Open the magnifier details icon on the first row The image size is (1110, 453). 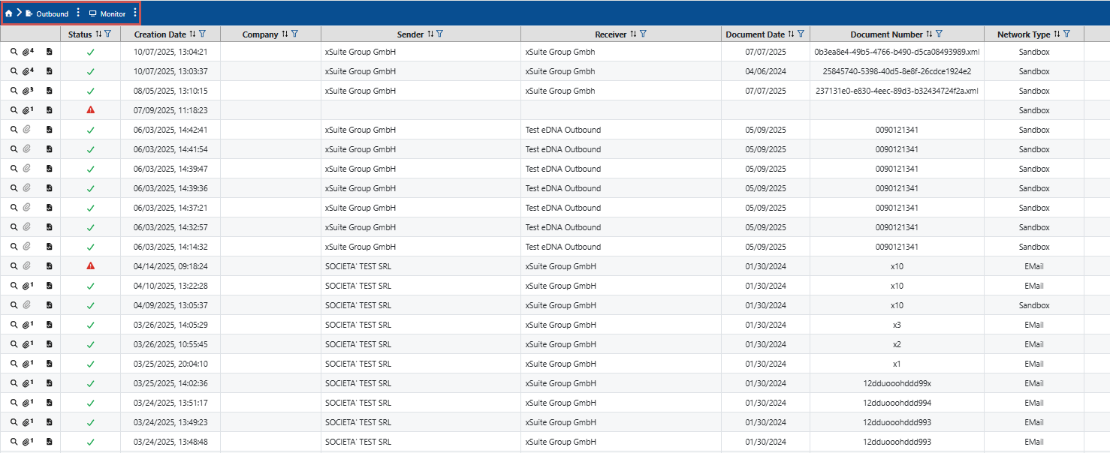pyautogui.click(x=14, y=52)
